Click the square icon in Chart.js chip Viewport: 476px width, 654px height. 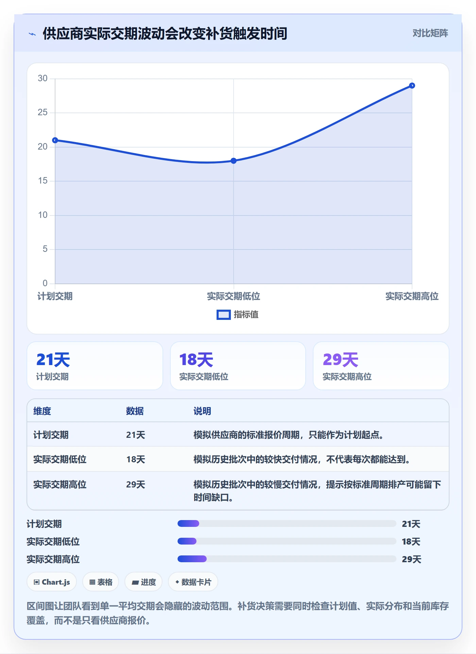coord(37,582)
